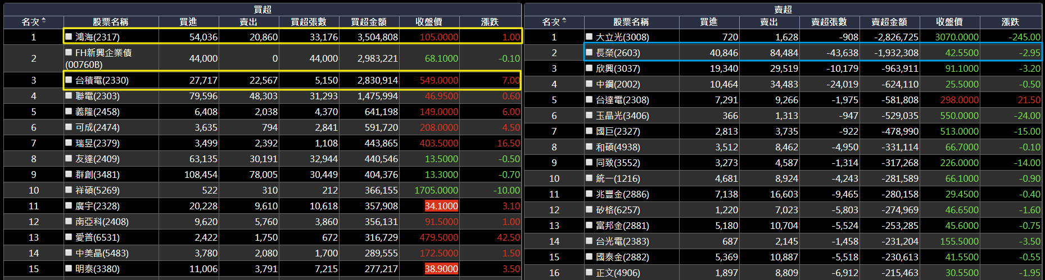1045x280 pixels.
Task: Sort 賣超 table by 名次 arrow
Action: click(564, 21)
